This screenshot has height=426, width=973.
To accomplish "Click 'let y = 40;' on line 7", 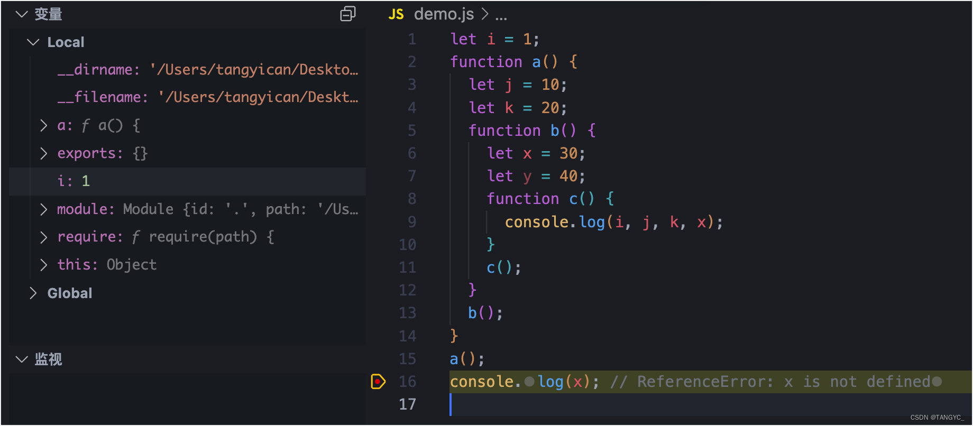I will click(x=536, y=176).
